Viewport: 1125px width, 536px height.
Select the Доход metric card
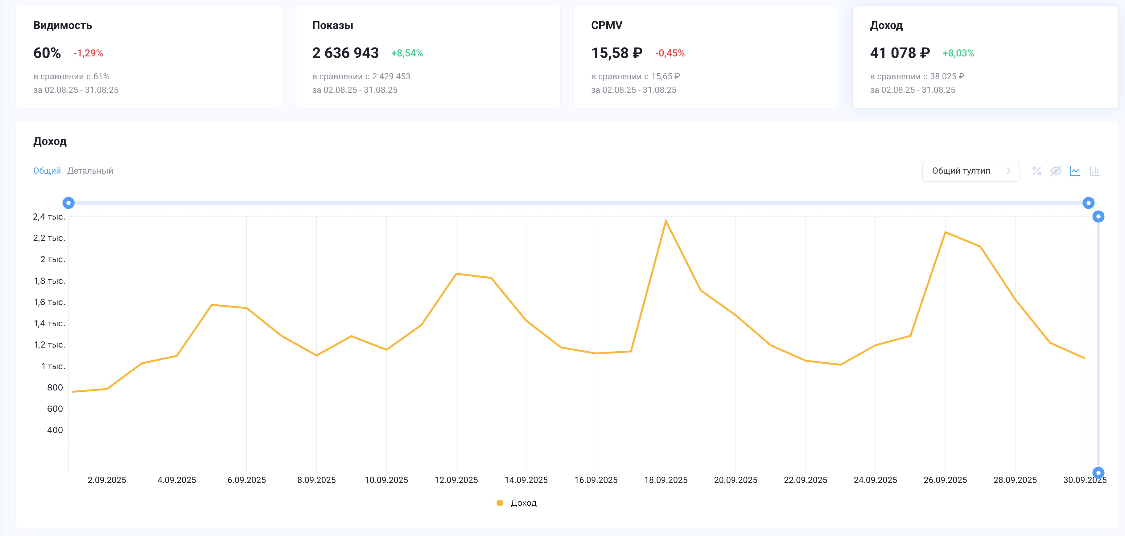coord(985,57)
